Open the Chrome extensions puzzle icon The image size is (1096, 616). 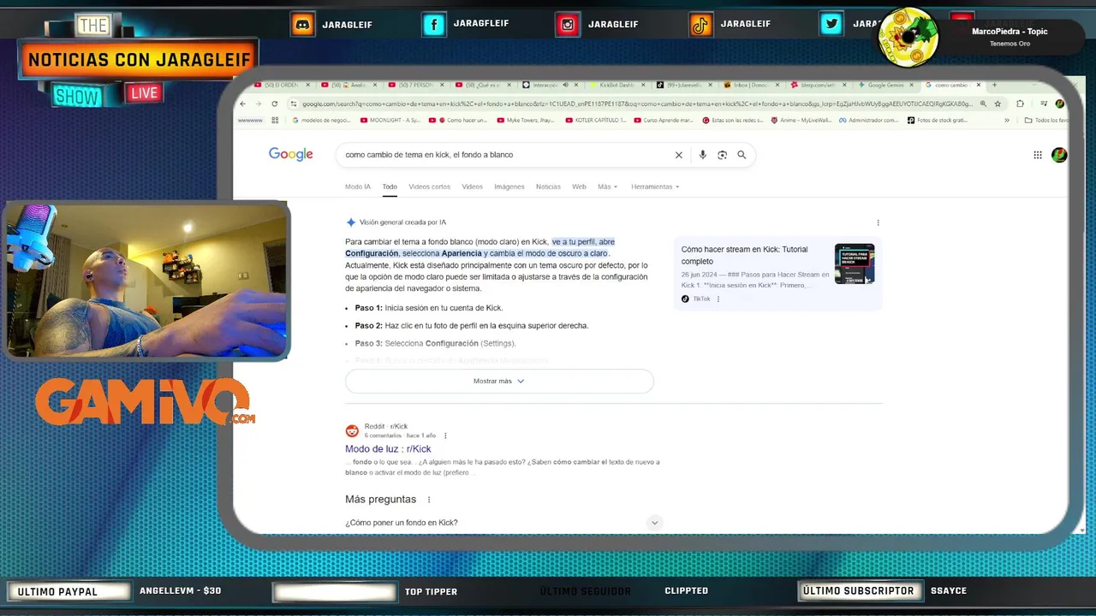pos(1020,104)
